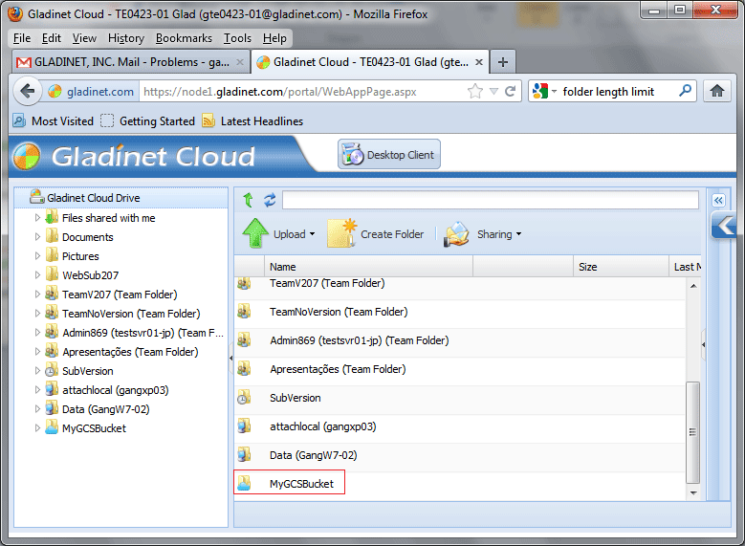Click in the folder path input field

click(x=491, y=200)
